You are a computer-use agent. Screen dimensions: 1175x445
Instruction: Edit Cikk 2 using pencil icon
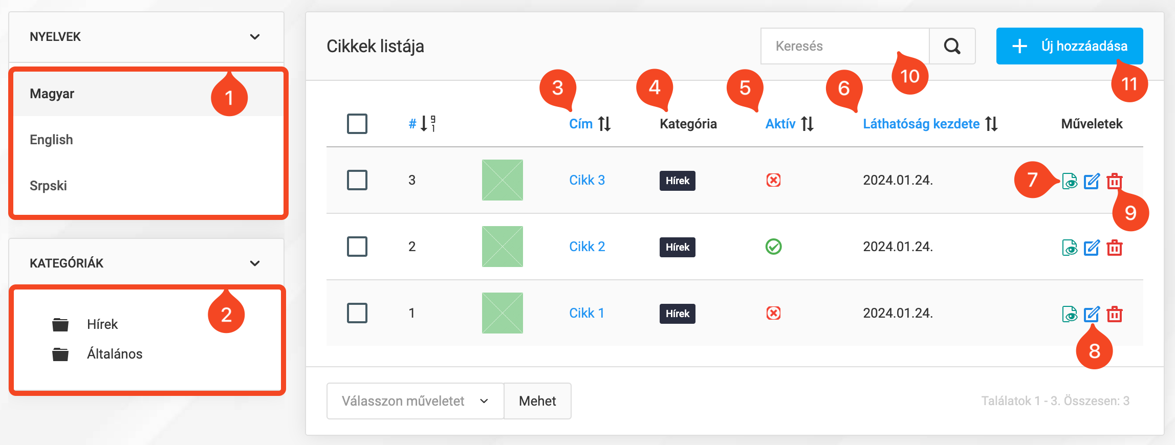click(x=1092, y=248)
